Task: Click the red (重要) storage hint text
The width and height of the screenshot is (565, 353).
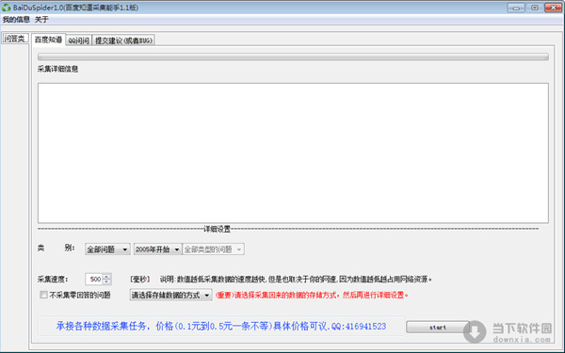Action: [x=312, y=295]
